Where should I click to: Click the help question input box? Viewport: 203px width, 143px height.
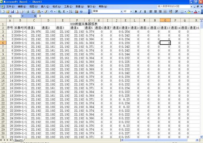[x=174, y=6]
